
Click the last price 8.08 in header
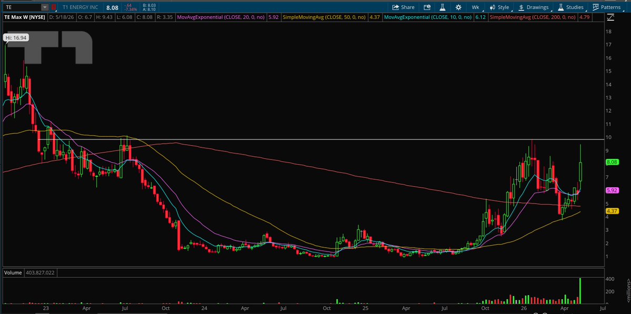pos(112,7)
